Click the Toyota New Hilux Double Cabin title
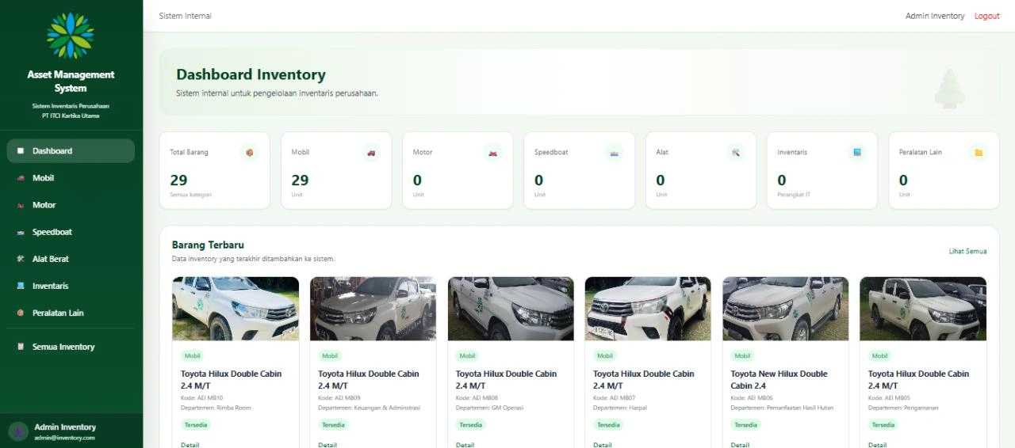1015x448 pixels. tap(779, 379)
